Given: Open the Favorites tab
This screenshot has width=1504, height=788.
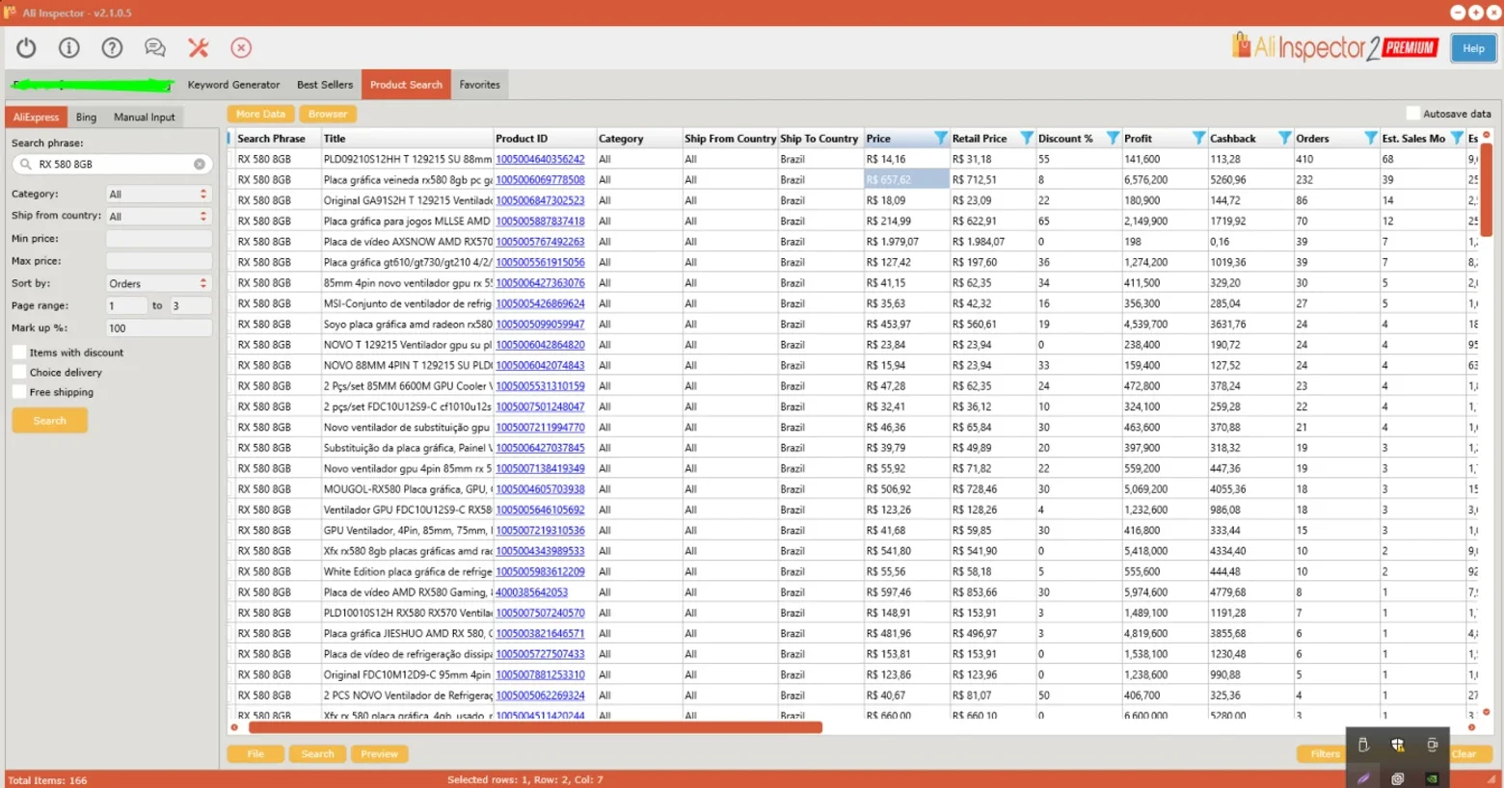Looking at the screenshot, I should pos(479,85).
